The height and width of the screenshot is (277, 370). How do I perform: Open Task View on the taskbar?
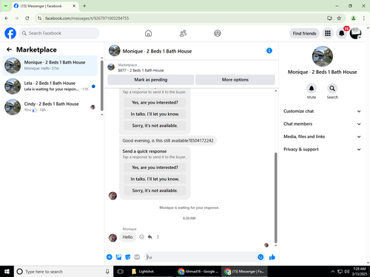click(x=120, y=271)
